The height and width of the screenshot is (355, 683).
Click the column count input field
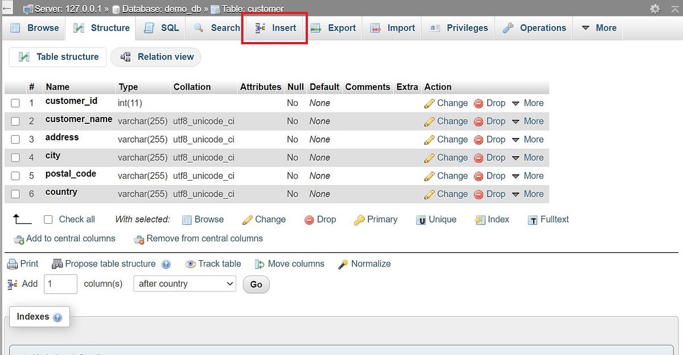coord(60,283)
